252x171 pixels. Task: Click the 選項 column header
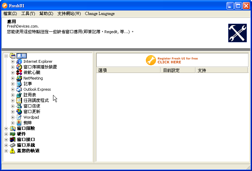(x=128, y=70)
